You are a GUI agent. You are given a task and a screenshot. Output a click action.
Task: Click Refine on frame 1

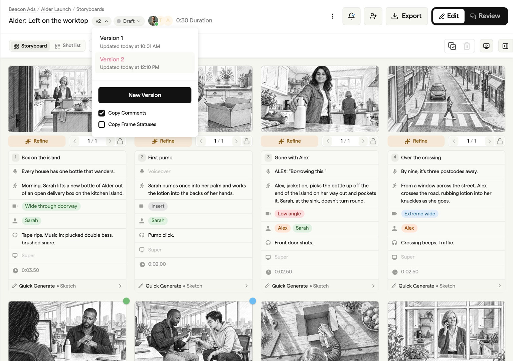(x=37, y=141)
